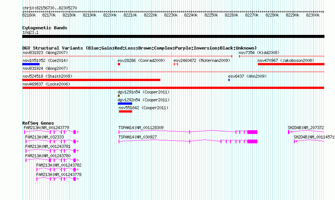This screenshot has width=335, height=200.
Task: Click the 82230k ruler position label
Action: [171, 15]
